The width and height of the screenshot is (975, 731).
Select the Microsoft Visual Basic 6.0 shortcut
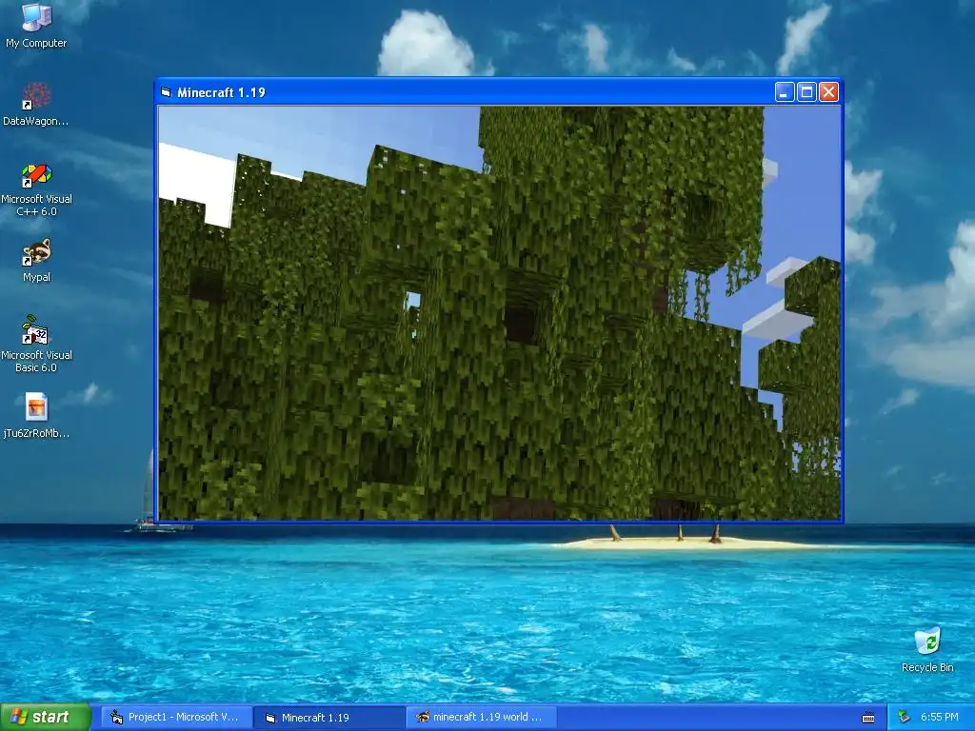pyautogui.click(x=36, y=344)
